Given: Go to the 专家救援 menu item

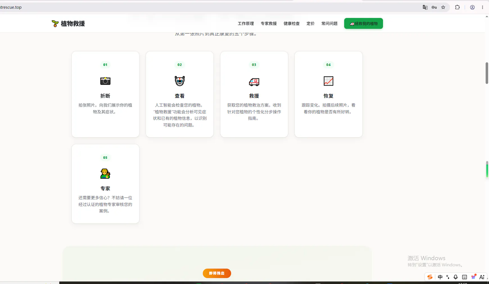Looking at the screenshot, I should [269, 24].
